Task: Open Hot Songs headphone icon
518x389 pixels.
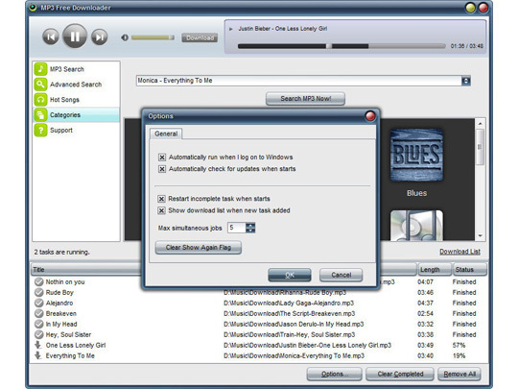Action: [40, 100]
